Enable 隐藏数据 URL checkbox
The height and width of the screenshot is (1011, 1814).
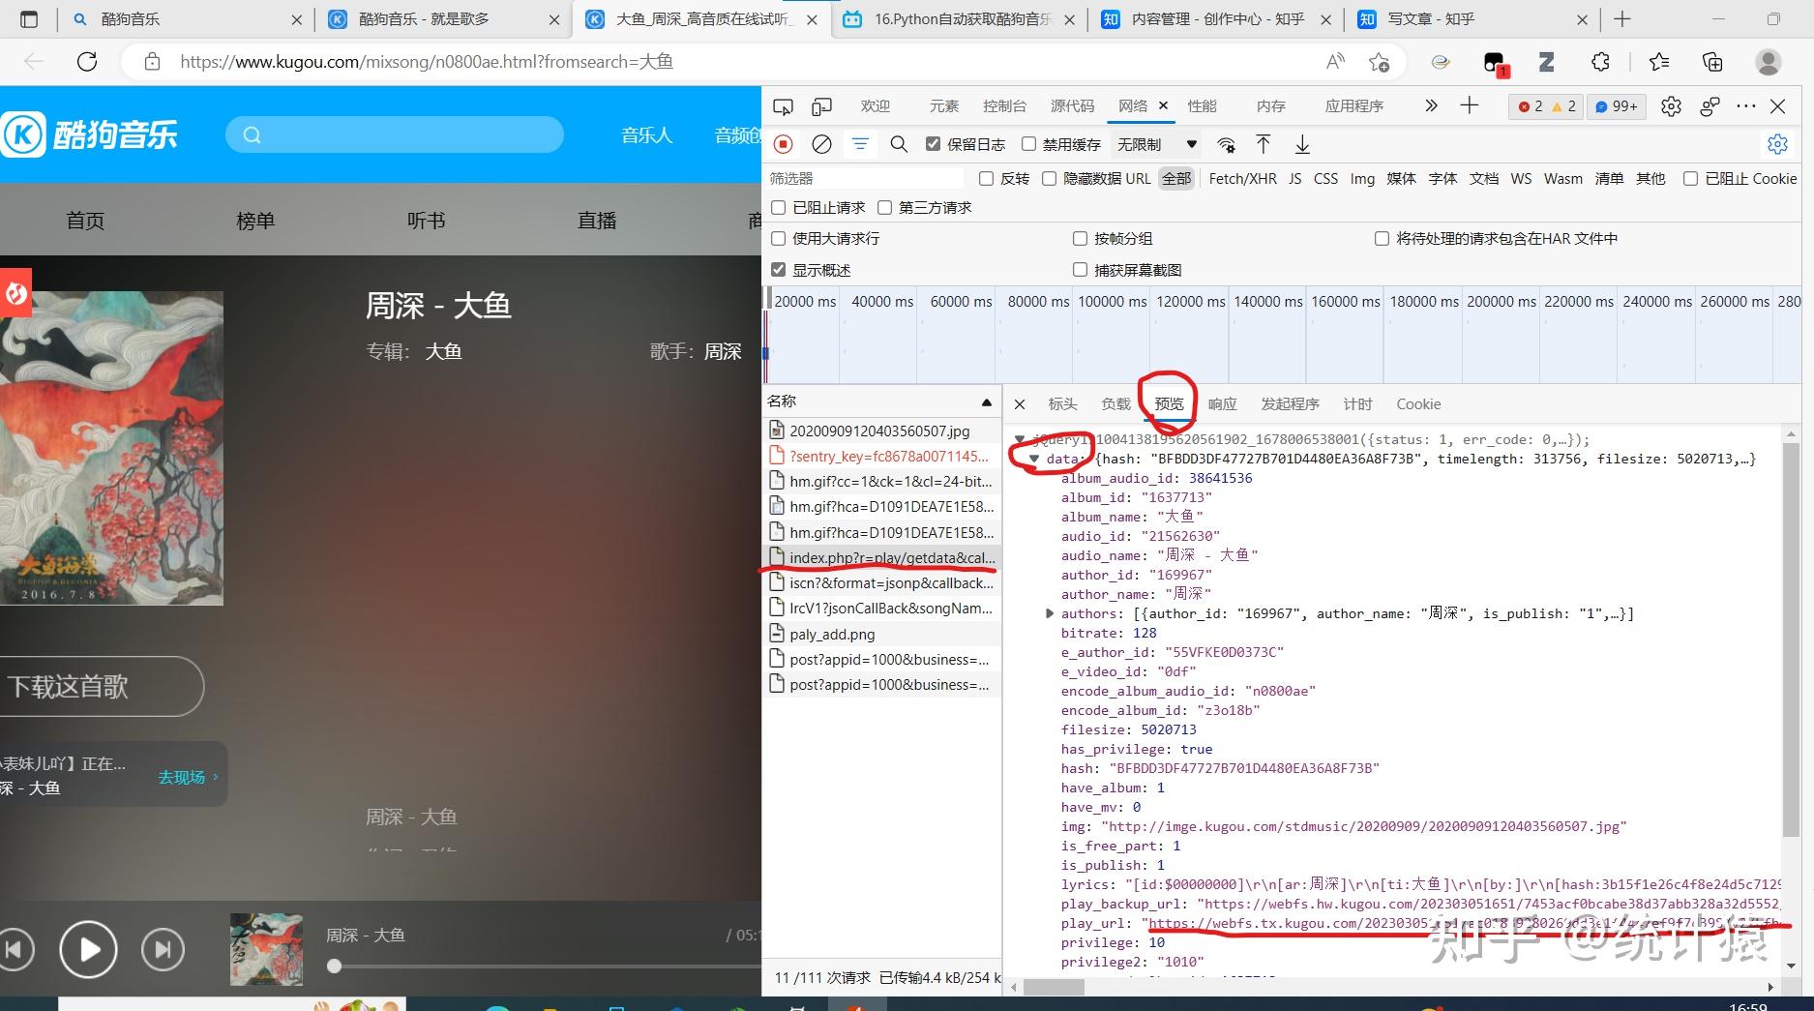point(1049,178)
